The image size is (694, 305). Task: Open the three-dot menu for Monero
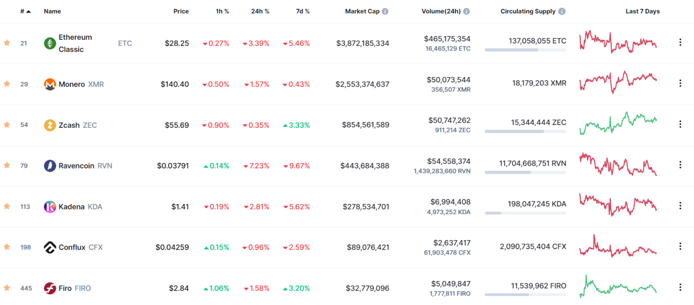click(x=680, y=83)
